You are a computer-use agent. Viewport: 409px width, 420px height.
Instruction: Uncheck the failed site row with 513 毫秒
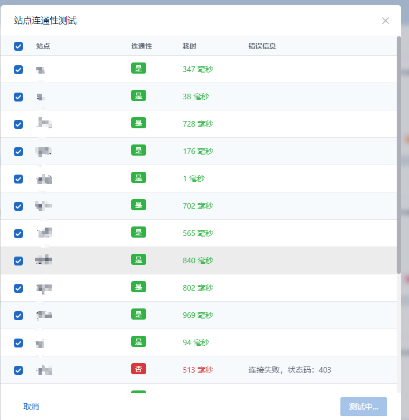(x=18, y=370)
